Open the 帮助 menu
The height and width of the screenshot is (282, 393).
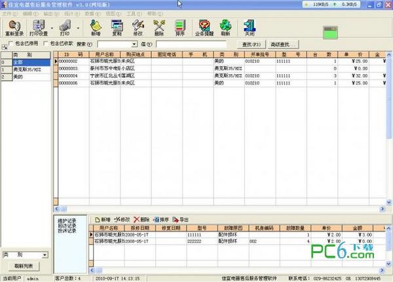155,14
